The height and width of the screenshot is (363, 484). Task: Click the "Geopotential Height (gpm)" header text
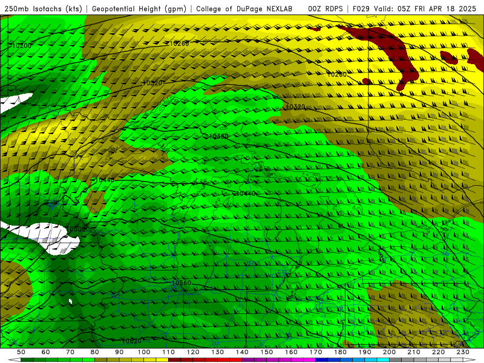[x=139, y=9]
